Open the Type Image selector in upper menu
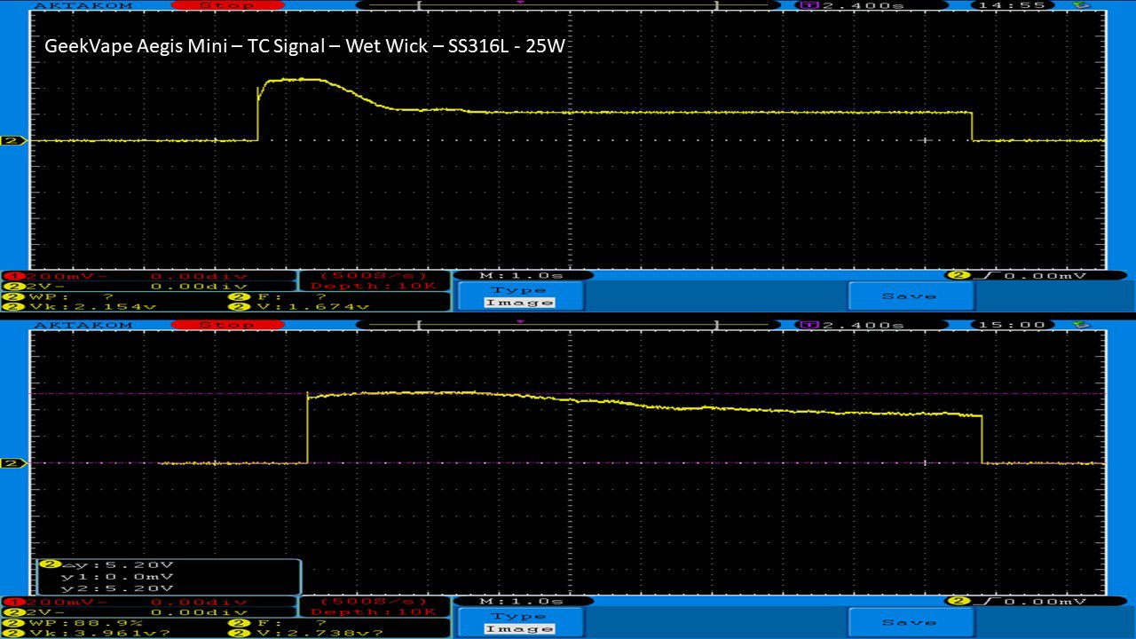The width and height of the screenshot is (1136, 639). (x=519, y=296)
